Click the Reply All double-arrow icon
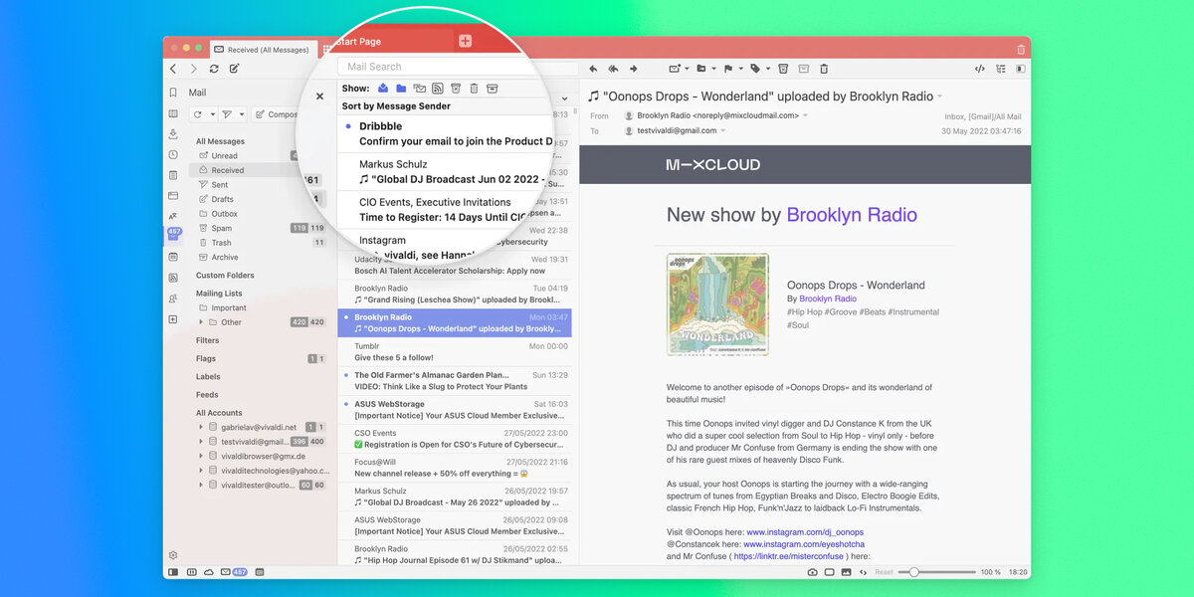The image size is (1194, 597). tap(613, 69)
